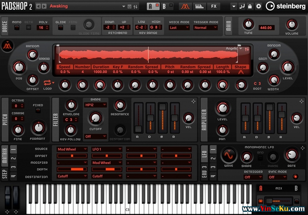The width and height of the screenshot is (308, 215).
Task: Load the previous preset arrow
Action: (38, 6)
